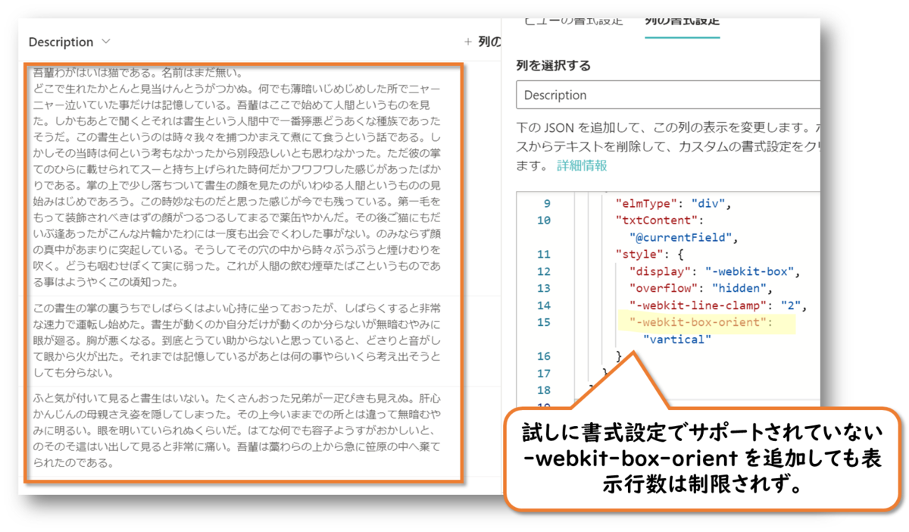909x532 pixels.
Task: Click the 列を選択する label
Action: [553, 66]
